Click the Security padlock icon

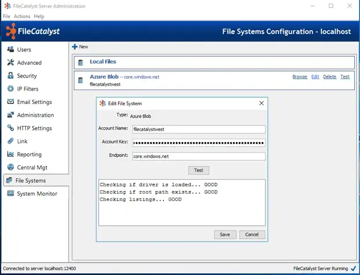coord(10,76)
